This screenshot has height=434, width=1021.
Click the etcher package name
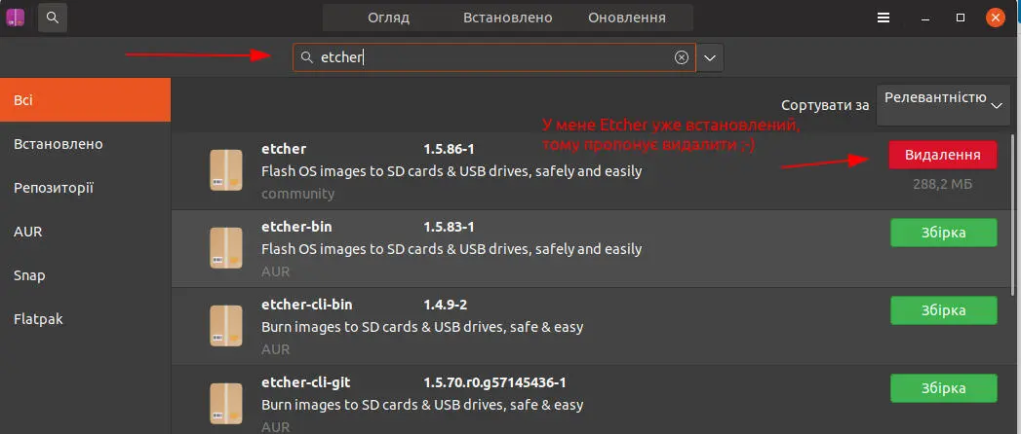click(x=284, y=149)
